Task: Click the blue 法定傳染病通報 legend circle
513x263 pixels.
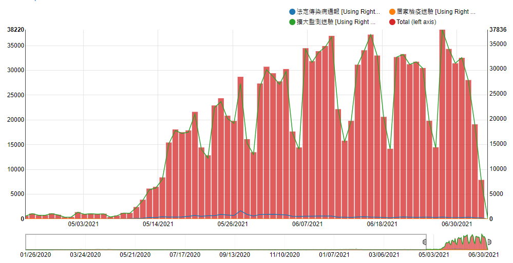Action: point(293,12)
